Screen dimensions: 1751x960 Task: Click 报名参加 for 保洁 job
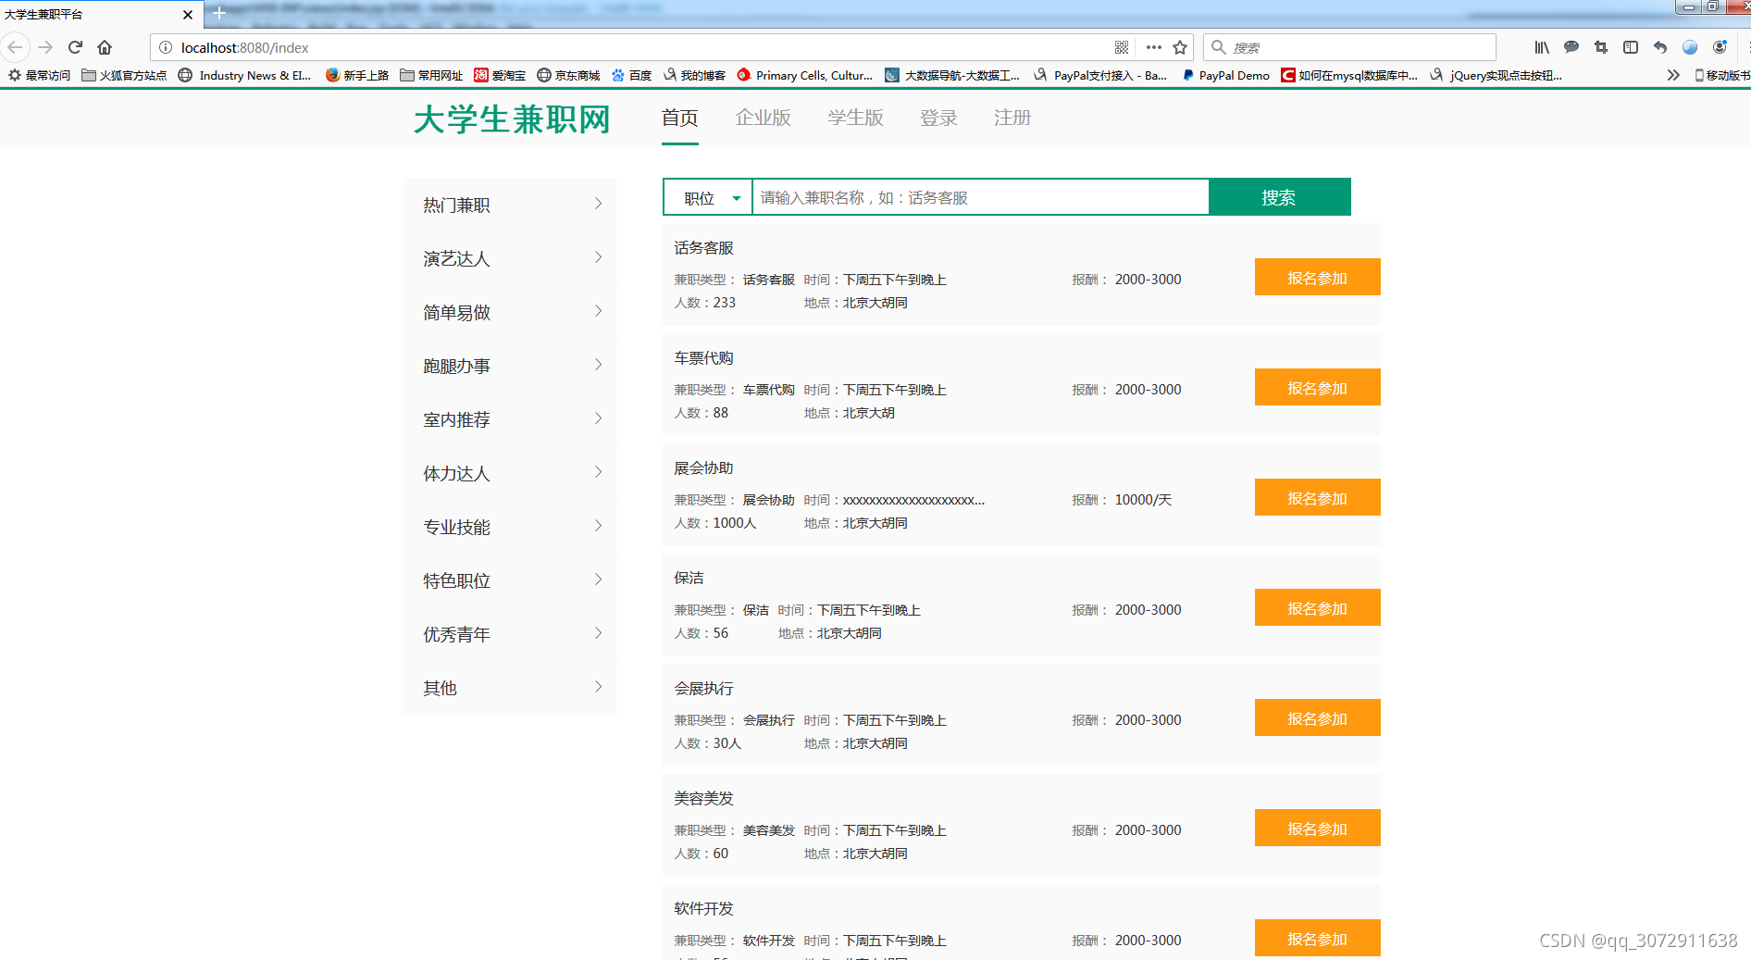pyautogui.click(x=1317, y=607)
